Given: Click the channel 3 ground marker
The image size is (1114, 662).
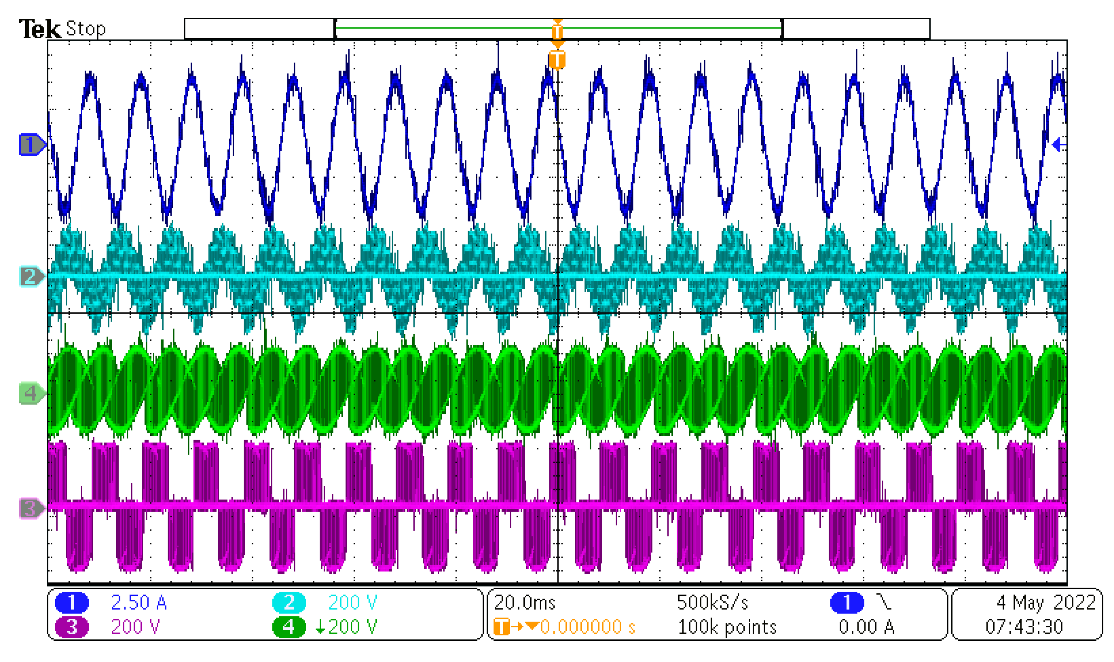Looking at the screenshot, I should [x=32, y=509].
